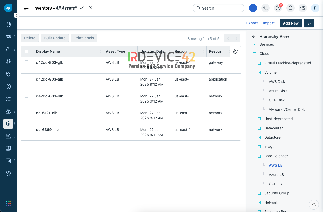
Task: Click the Bulk Update button
Action: 55,38
